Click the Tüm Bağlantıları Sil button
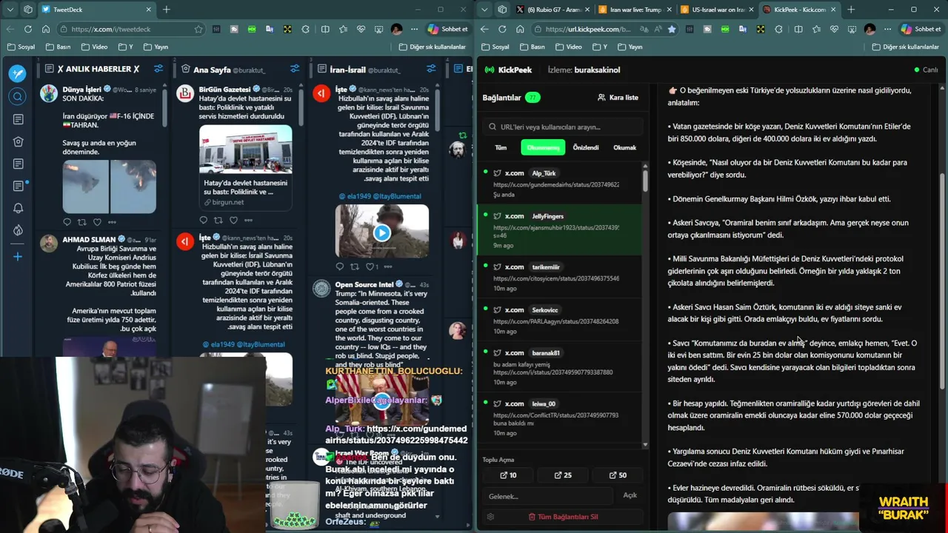The width and height of the screenshot is (948, 533). tap(563, 516)
